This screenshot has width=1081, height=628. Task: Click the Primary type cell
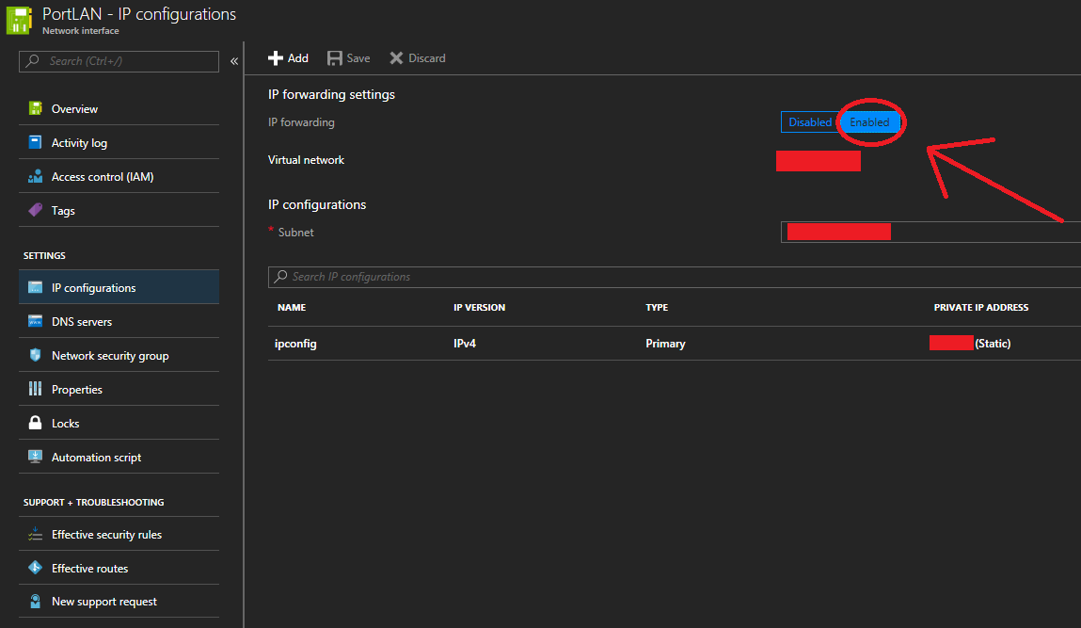(665, 343)
